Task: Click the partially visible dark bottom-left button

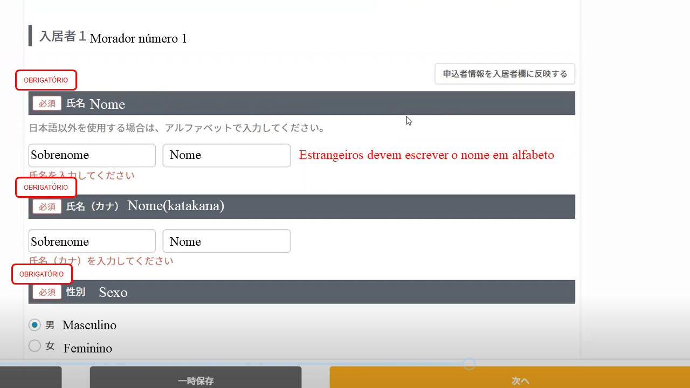Action: click(30, 377)
